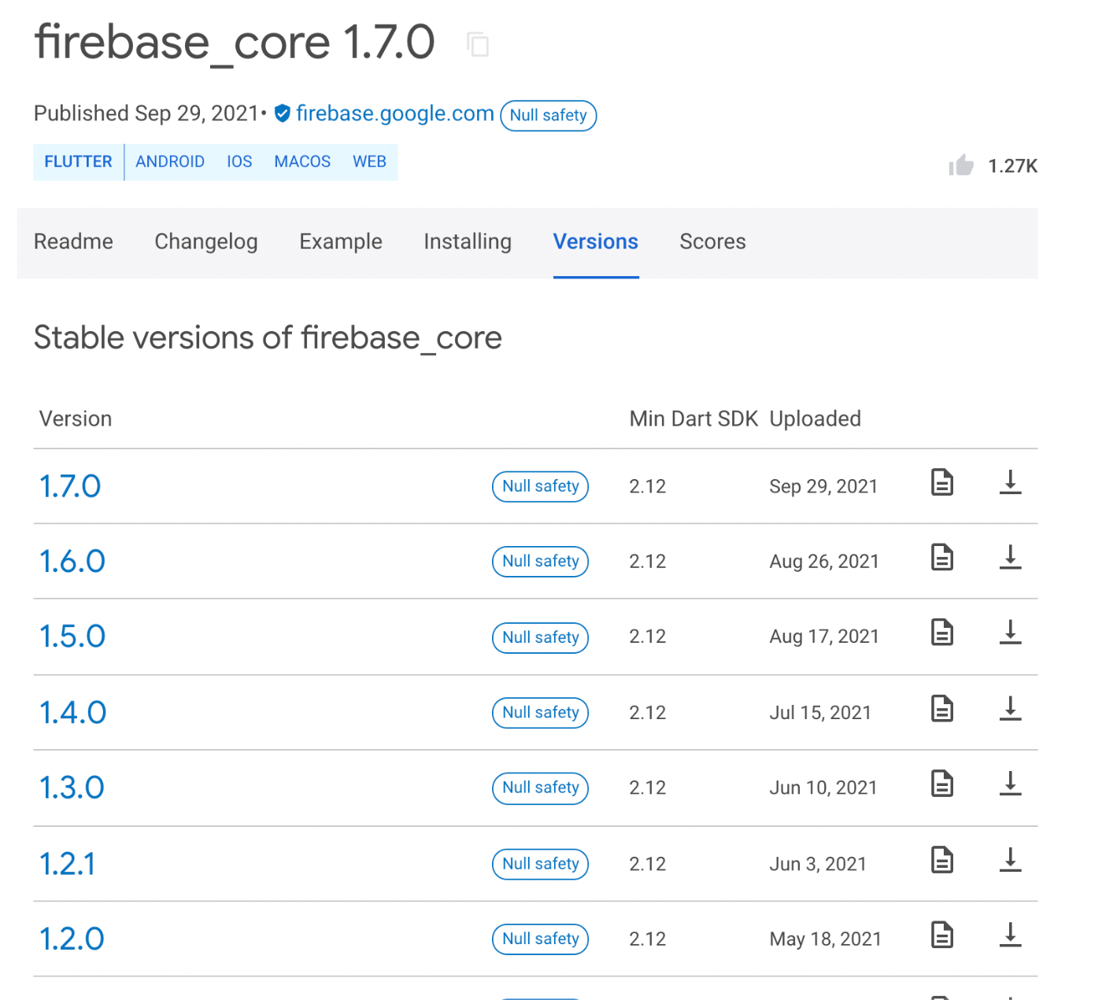The height and width of the screenshot is (1000, 1102).
Task: Open documentation icon for version 1.4.0
Action: click(x=942, y=708)
